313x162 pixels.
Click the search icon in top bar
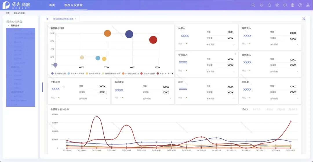tap(253, 5)
